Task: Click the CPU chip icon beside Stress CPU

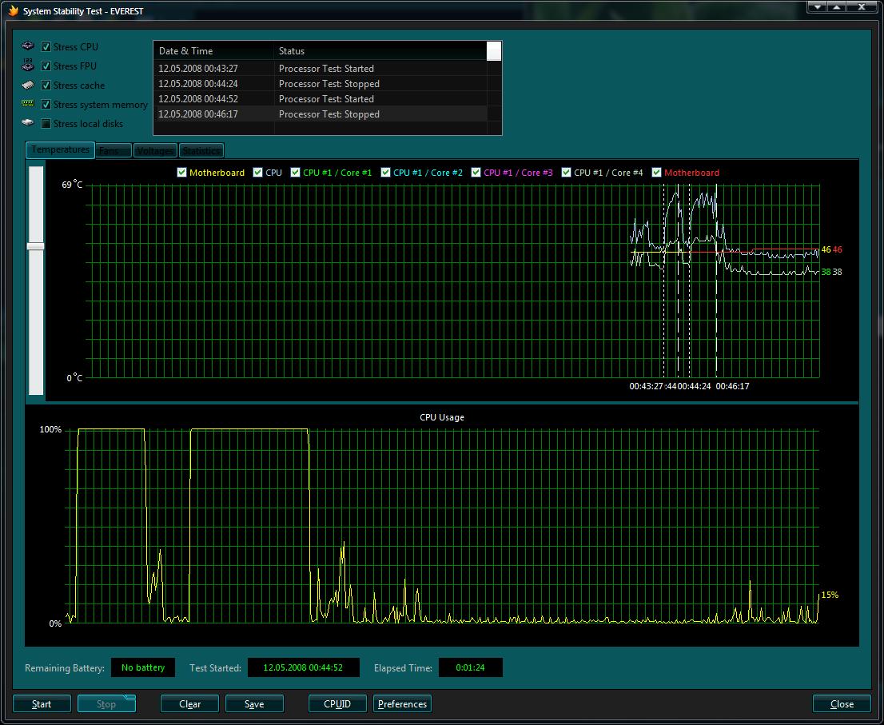Action: click(x=28, y=46)
